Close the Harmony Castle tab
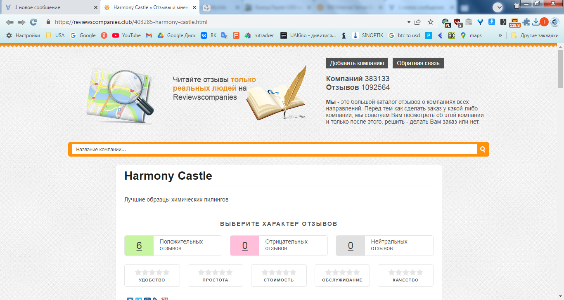The height and width of the screenshot is (300, 564). point(194,7)
